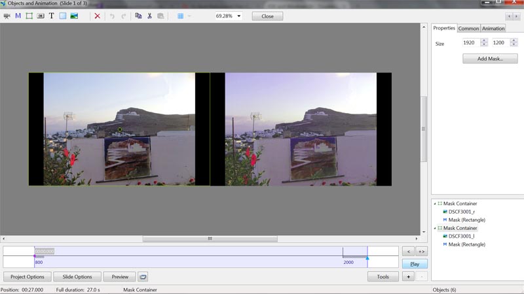The width and height of the screenshot is (524, 294).
Task: Collapse the first Mask Container tree node
Action: 435,204
